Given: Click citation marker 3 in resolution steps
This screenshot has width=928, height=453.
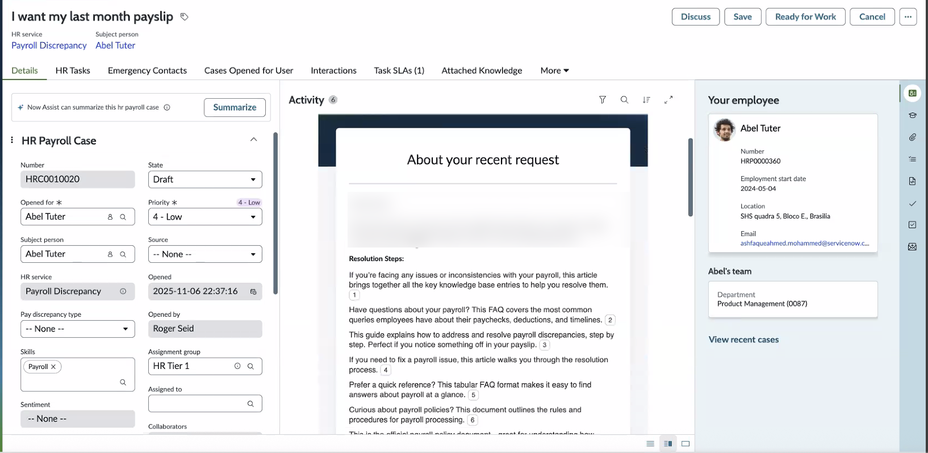Looking at the screenshot, I should (544, 345).
